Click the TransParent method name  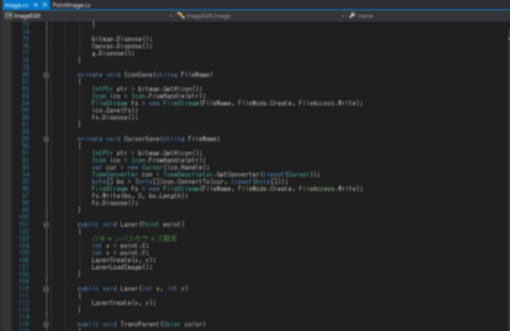coord(139,324)
